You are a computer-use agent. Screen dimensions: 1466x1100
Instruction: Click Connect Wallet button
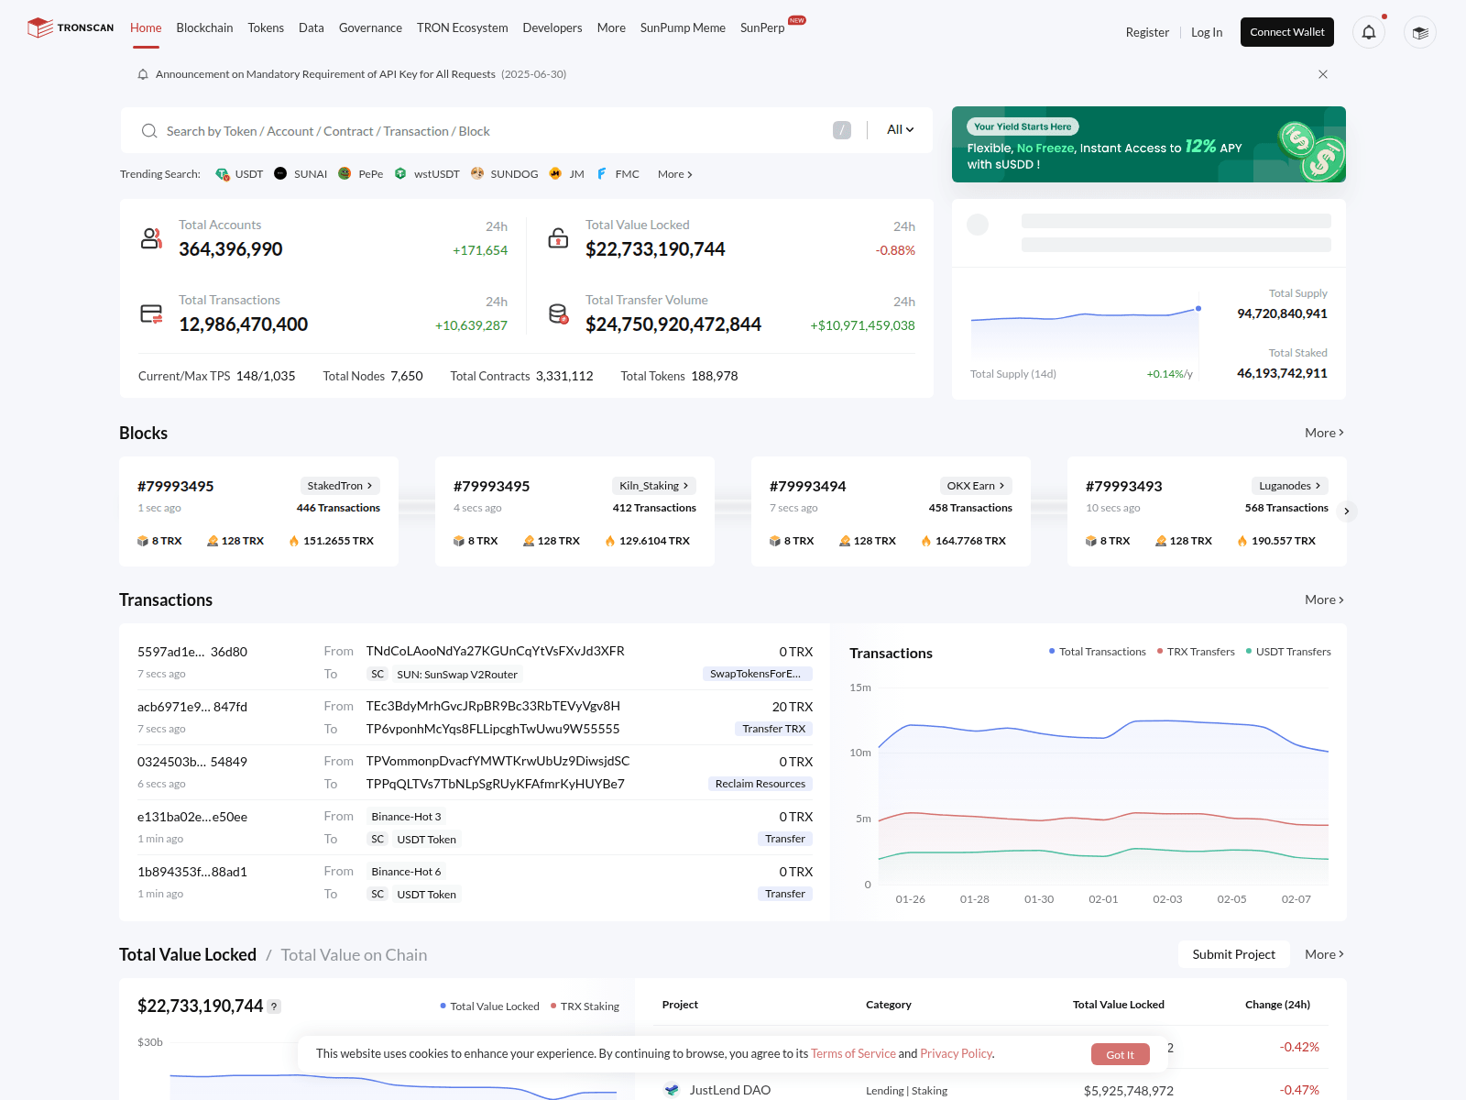[1287, 32]
